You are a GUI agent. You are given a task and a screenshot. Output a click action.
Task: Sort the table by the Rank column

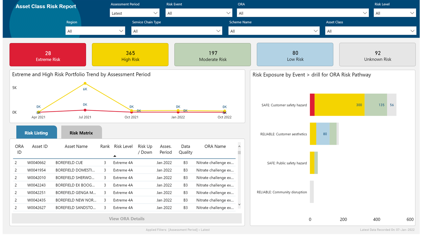105,146
